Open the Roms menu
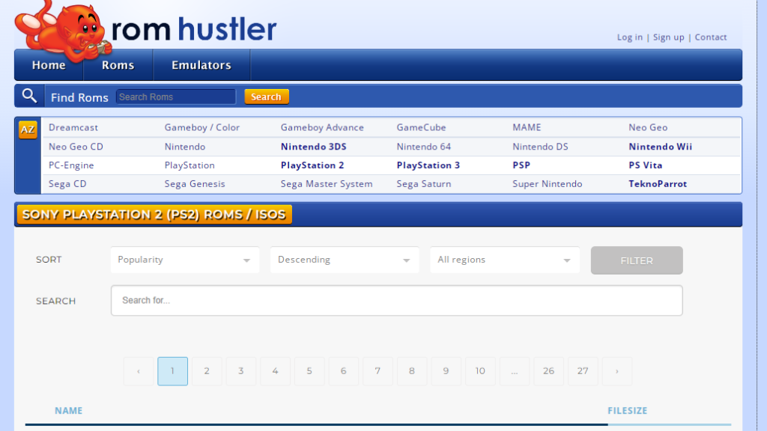This screenshot has width=767, height=431. (x=118, y=65)
